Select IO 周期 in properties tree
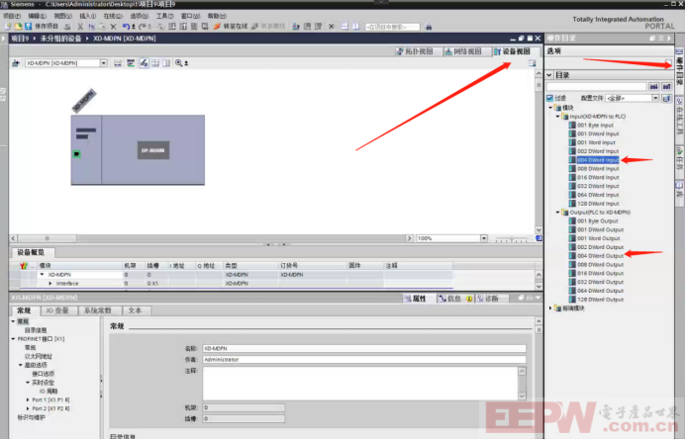 coord(49,391)
